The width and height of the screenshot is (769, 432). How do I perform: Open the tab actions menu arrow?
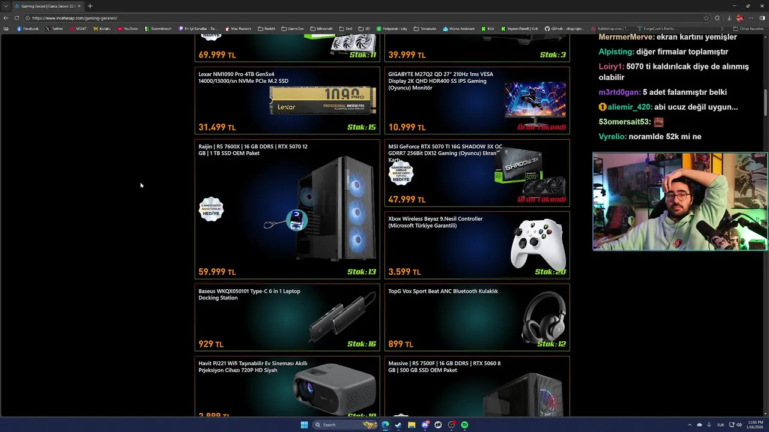click(x=5, y=6)
